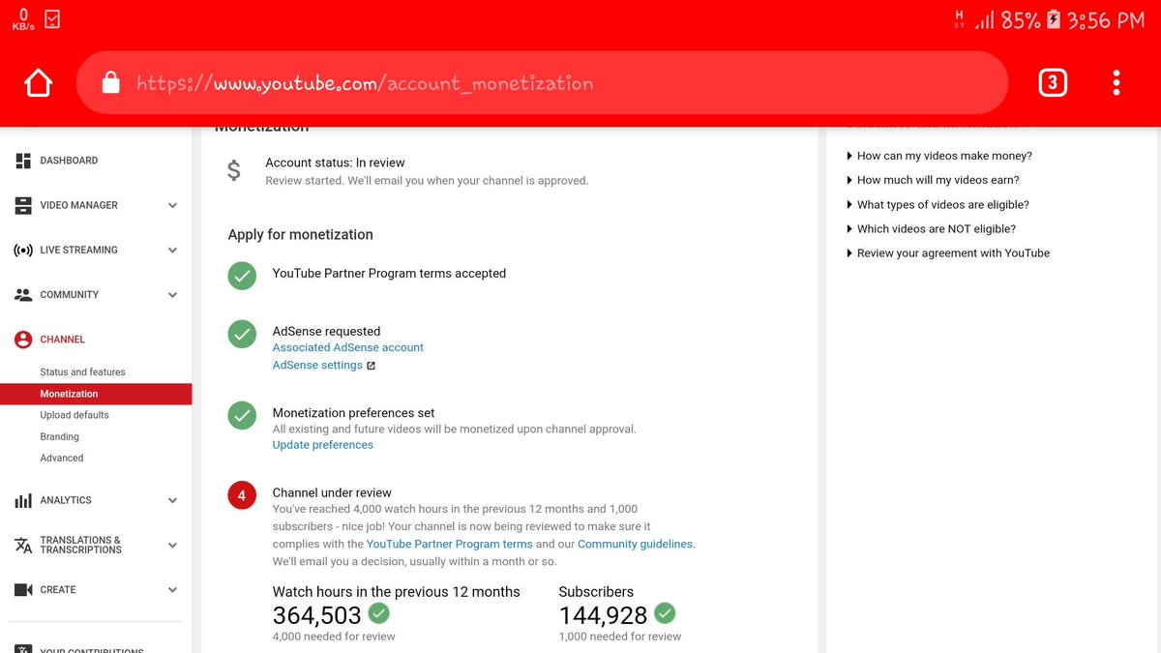The height and width of the screenshot is (653, 1161).
Task: Click "4,000 needed for review" text
Action: click(x=334, y=637)
